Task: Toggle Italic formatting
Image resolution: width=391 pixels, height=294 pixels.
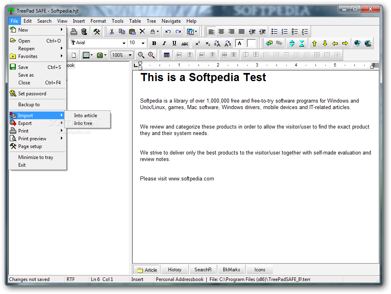Action: [x=164, y=43]
